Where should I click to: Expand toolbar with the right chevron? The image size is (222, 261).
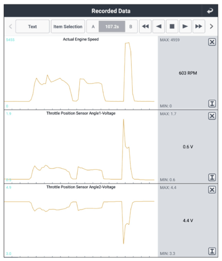(212, 26)
